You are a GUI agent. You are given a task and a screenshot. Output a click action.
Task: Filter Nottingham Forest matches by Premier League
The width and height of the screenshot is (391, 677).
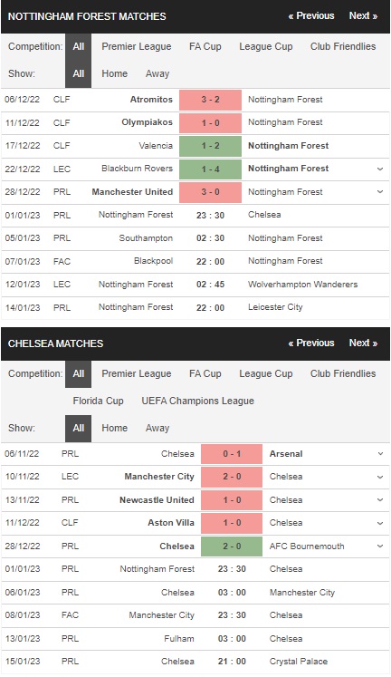tap(137, 46)
